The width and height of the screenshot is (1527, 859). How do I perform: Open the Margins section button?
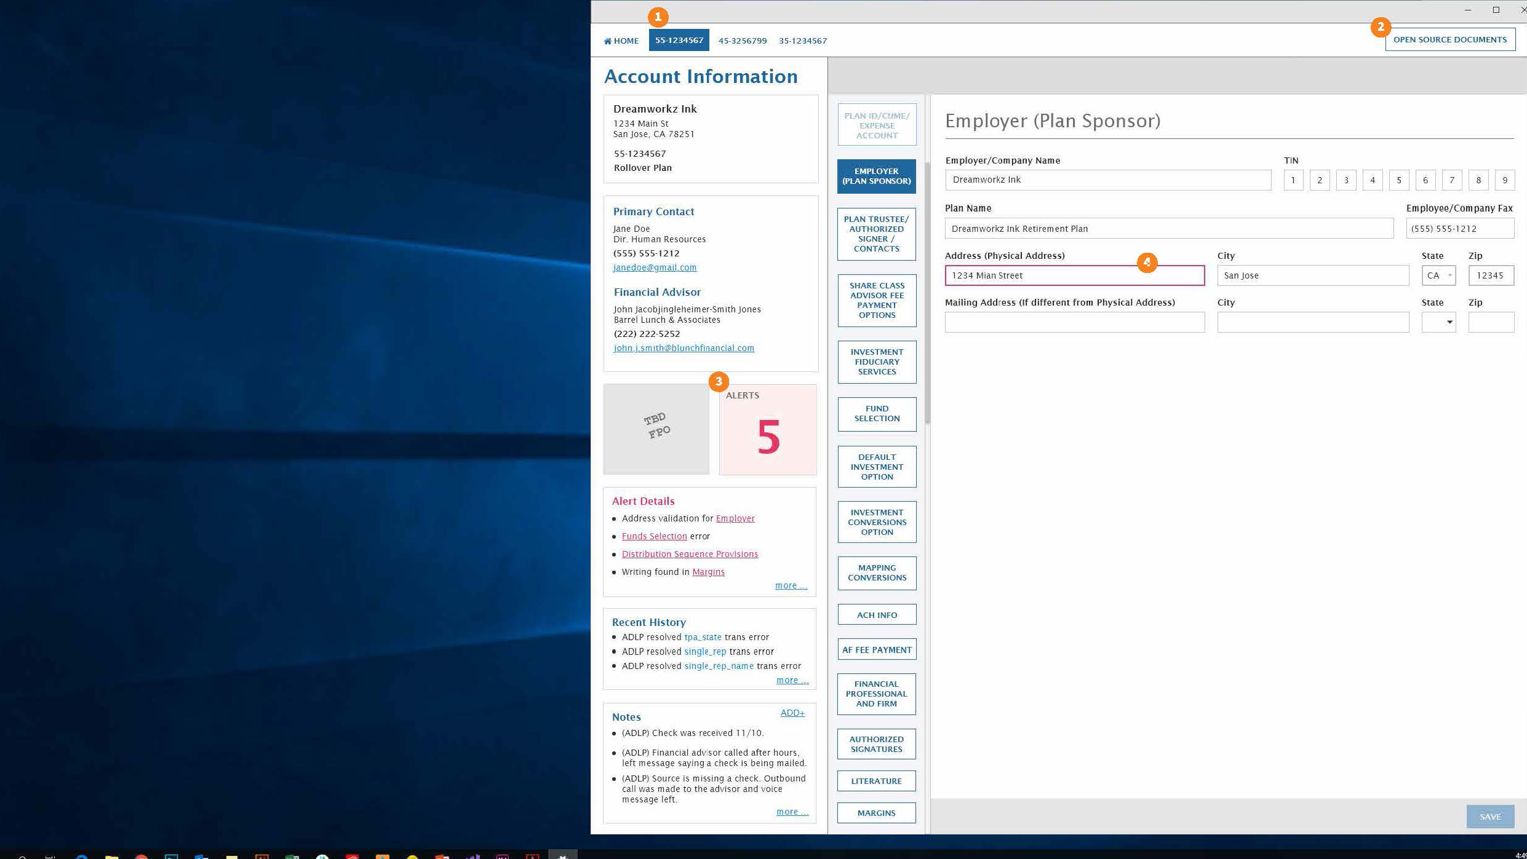[877, 813]
